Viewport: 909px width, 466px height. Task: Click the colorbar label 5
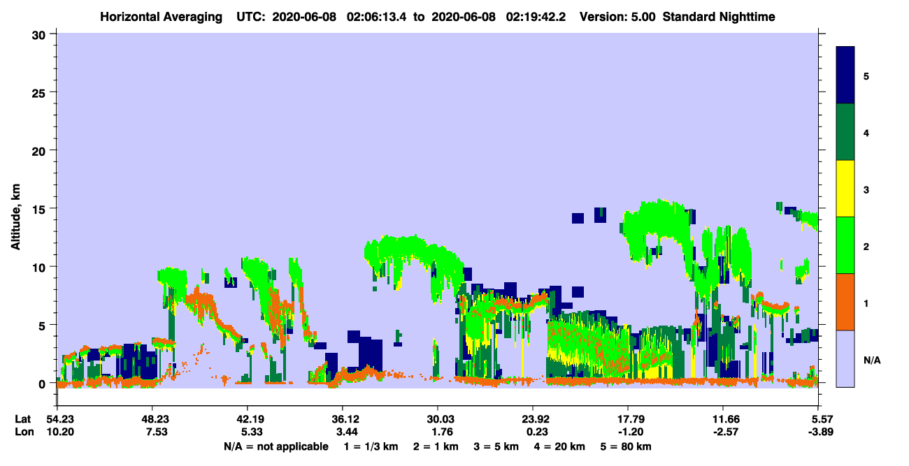866,75
